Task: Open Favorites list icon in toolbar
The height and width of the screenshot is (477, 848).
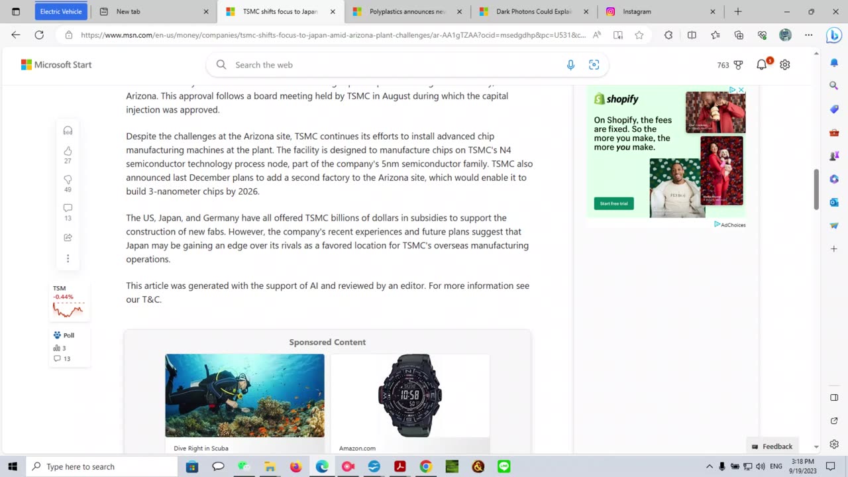Action: click(715, 35)
